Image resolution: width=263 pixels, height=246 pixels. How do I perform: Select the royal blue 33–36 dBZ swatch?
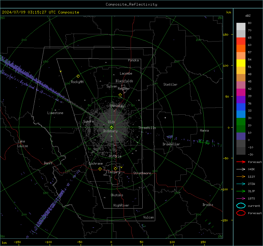pyautogui.click(x=241, y=107)
